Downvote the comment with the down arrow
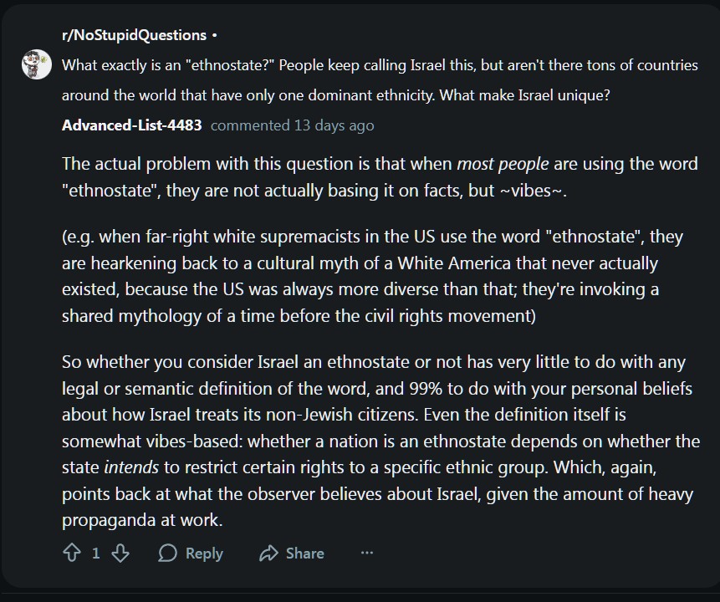Image resolution: width=720 pixels, height=602 pixels. coord(120,553)
